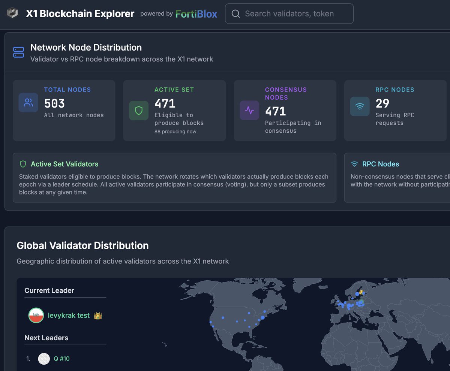Click 'Participating in consensus' caption
The width and height of the screenshot is (450, 371).
[x=293, y=127]
